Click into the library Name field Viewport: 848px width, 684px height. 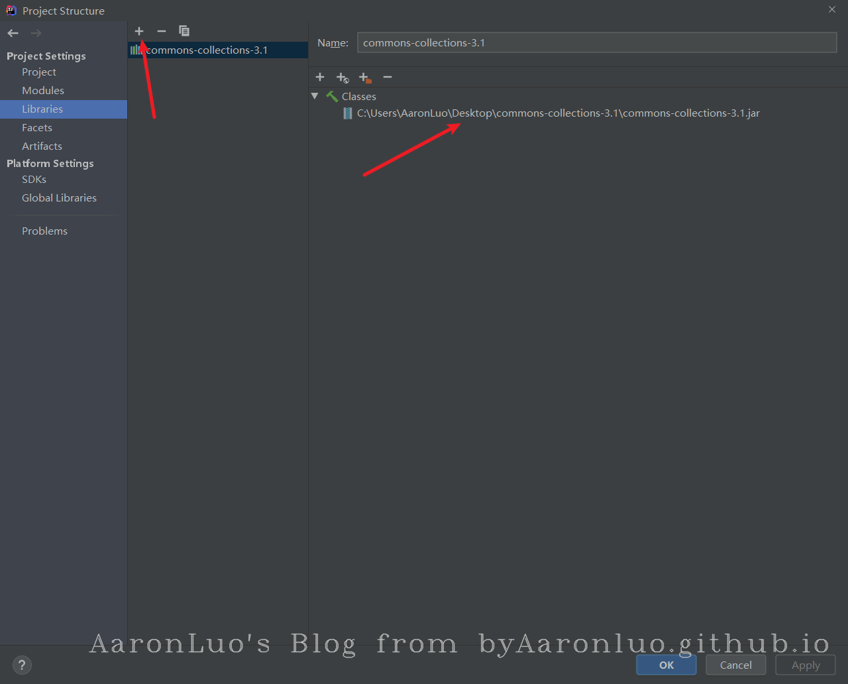coord(596,43)
